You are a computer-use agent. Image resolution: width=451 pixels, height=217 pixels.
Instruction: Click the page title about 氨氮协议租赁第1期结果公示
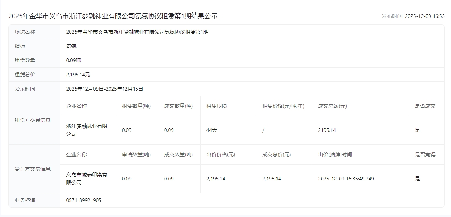tap(113, 16)
